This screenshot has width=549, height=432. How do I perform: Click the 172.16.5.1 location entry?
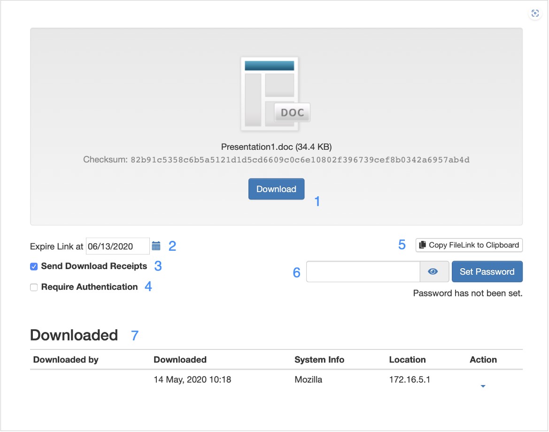point(410,379)
